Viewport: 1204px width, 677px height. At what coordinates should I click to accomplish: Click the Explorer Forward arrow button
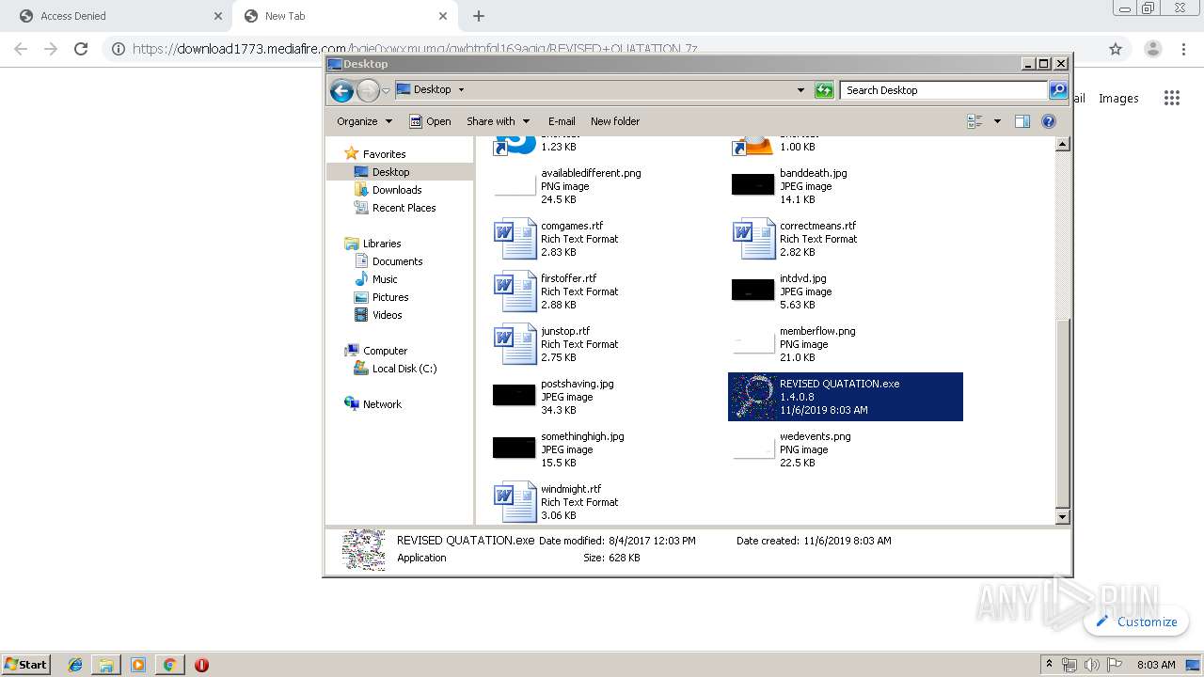(x=368, y=90)
